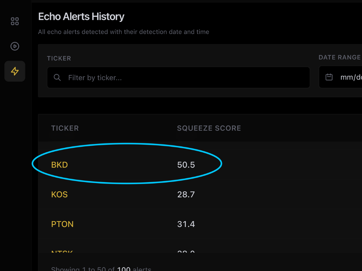Screen dimensions: 362x271
Task: Sort by the SQUEEZE SCORE column header
Action: point(209,128)
